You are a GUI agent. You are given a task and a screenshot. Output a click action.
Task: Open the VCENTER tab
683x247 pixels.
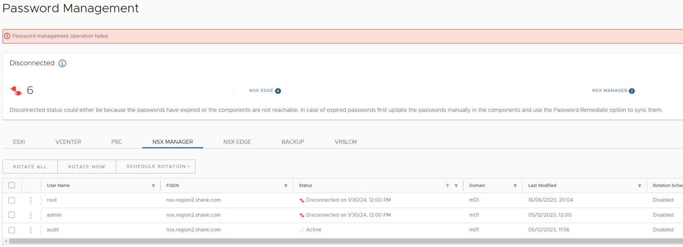coord(68,142)
